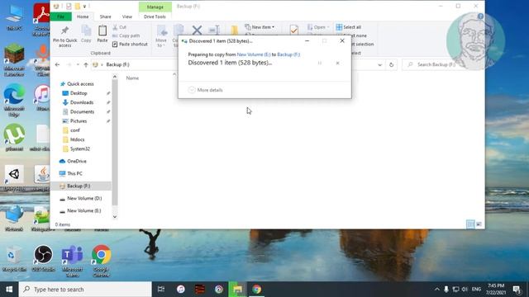Click Backup (F:) link in dialog
Viewport: 529px width, 297px height.
coord(288,54)
